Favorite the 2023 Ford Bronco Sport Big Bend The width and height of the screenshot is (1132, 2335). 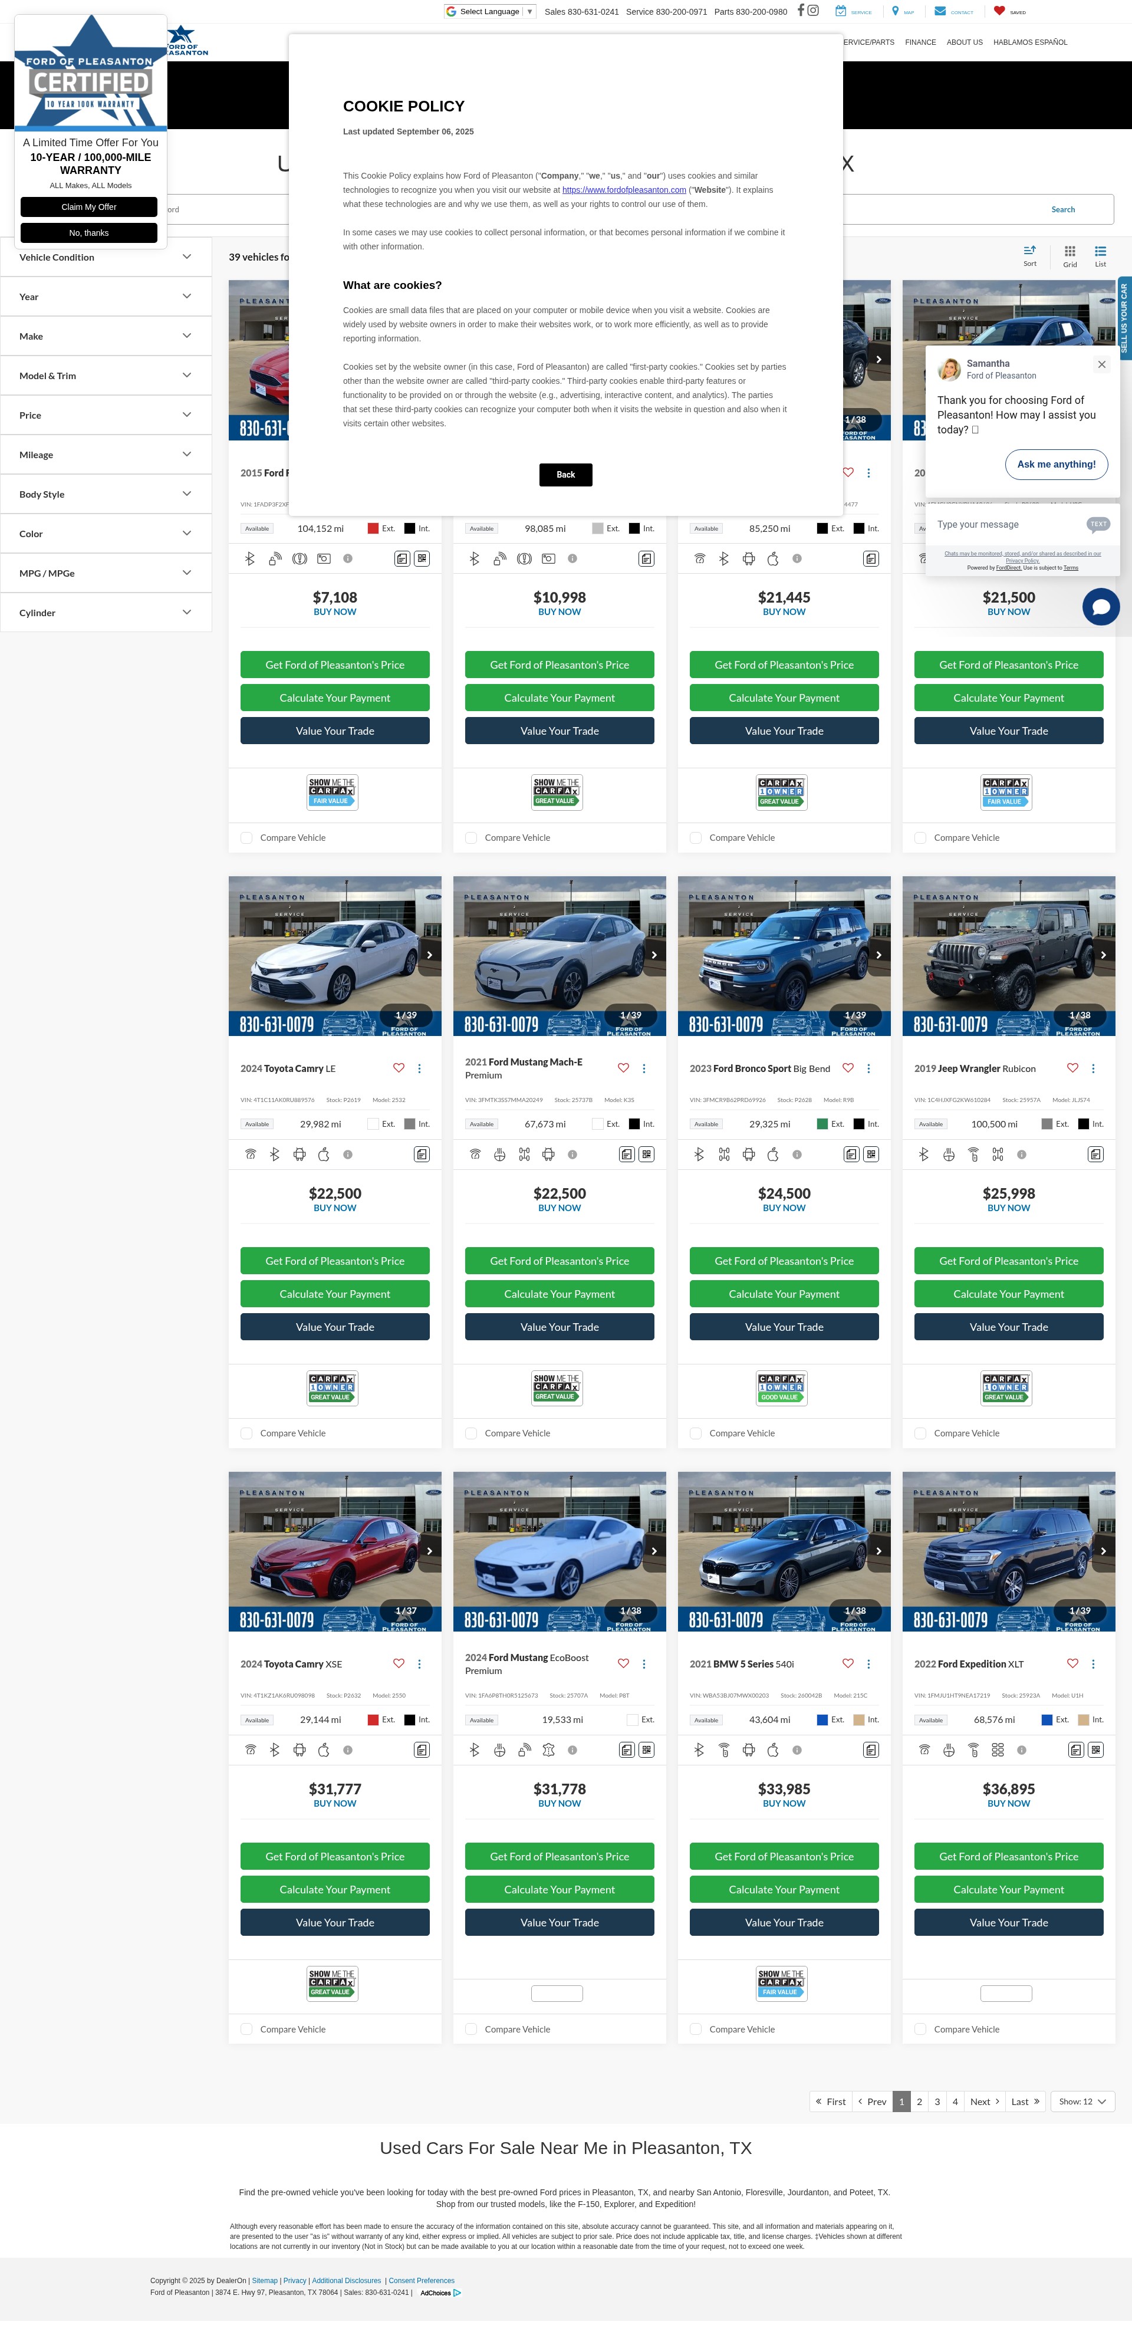[847, 1068]
